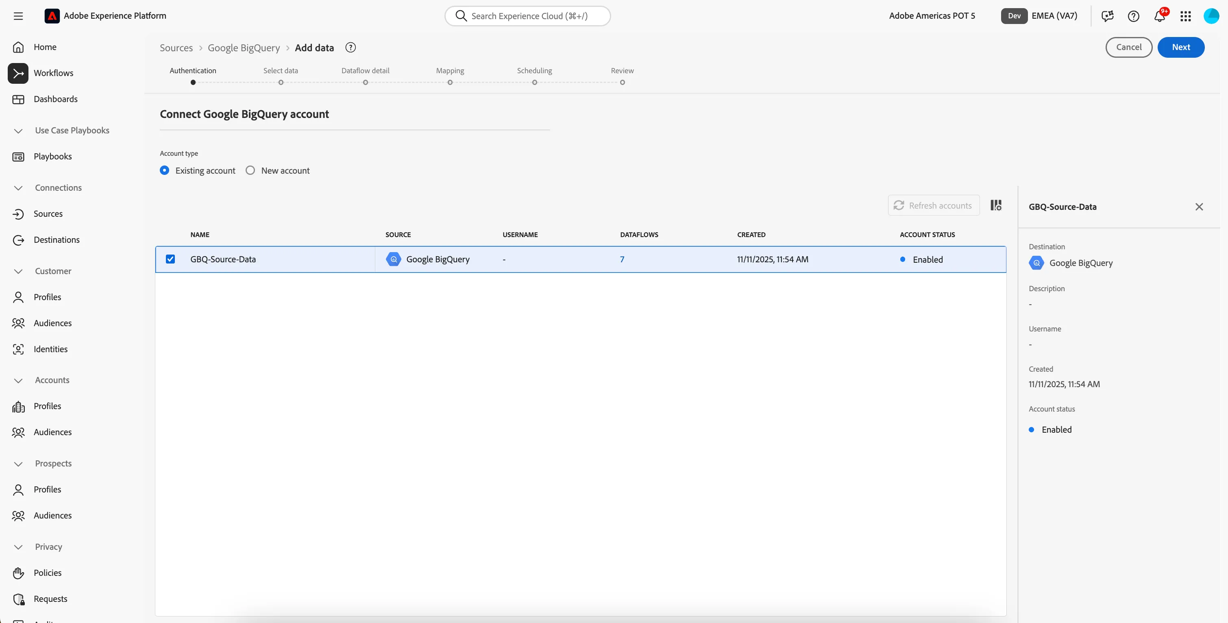Open the user profile avatar
The width and height of the screenshot is (1228, 623).
[x=1211, y=16]
